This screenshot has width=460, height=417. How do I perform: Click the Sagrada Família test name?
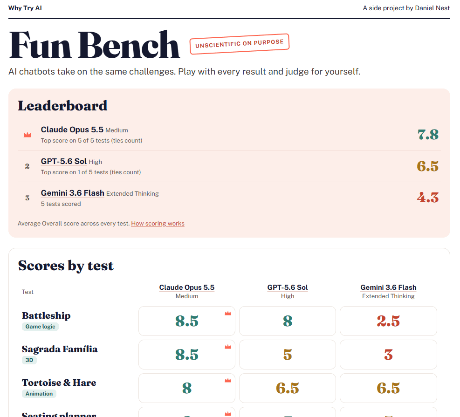[60, 349]
